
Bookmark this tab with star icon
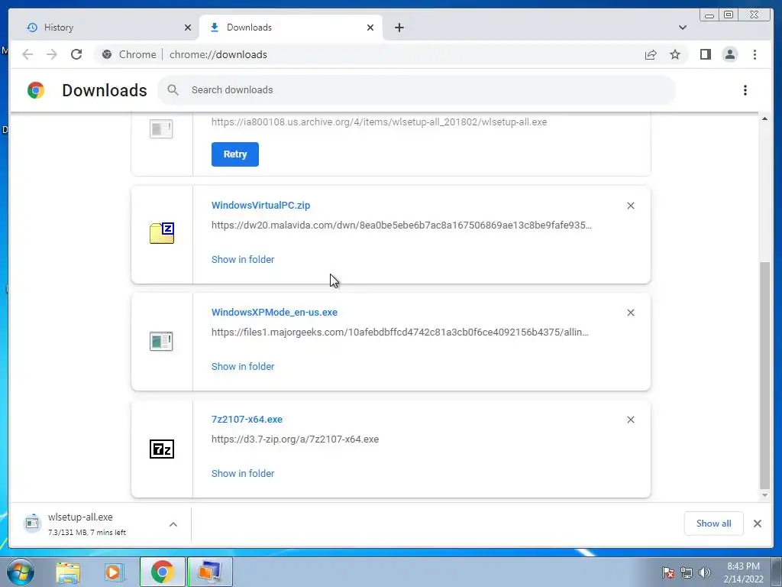pyautogui.click(x=675, y=54)
